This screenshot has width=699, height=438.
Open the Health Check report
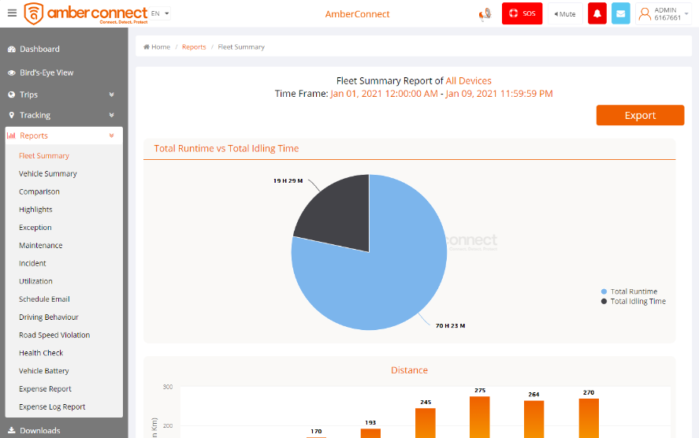(x=41, y=353)
